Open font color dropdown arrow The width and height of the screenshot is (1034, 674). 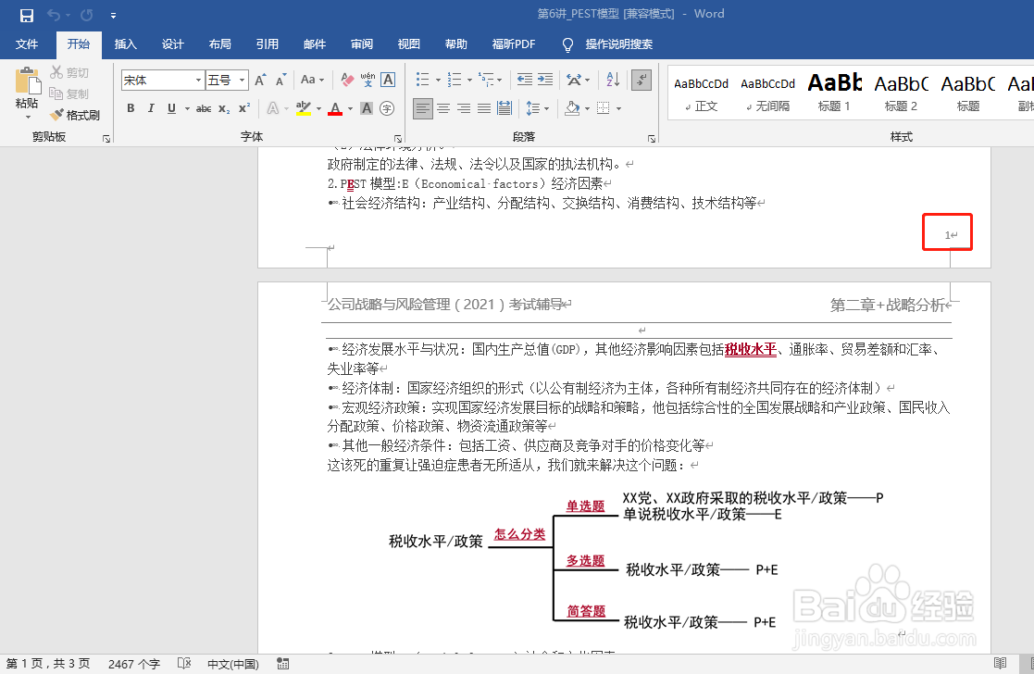click(x=350, y=109)
